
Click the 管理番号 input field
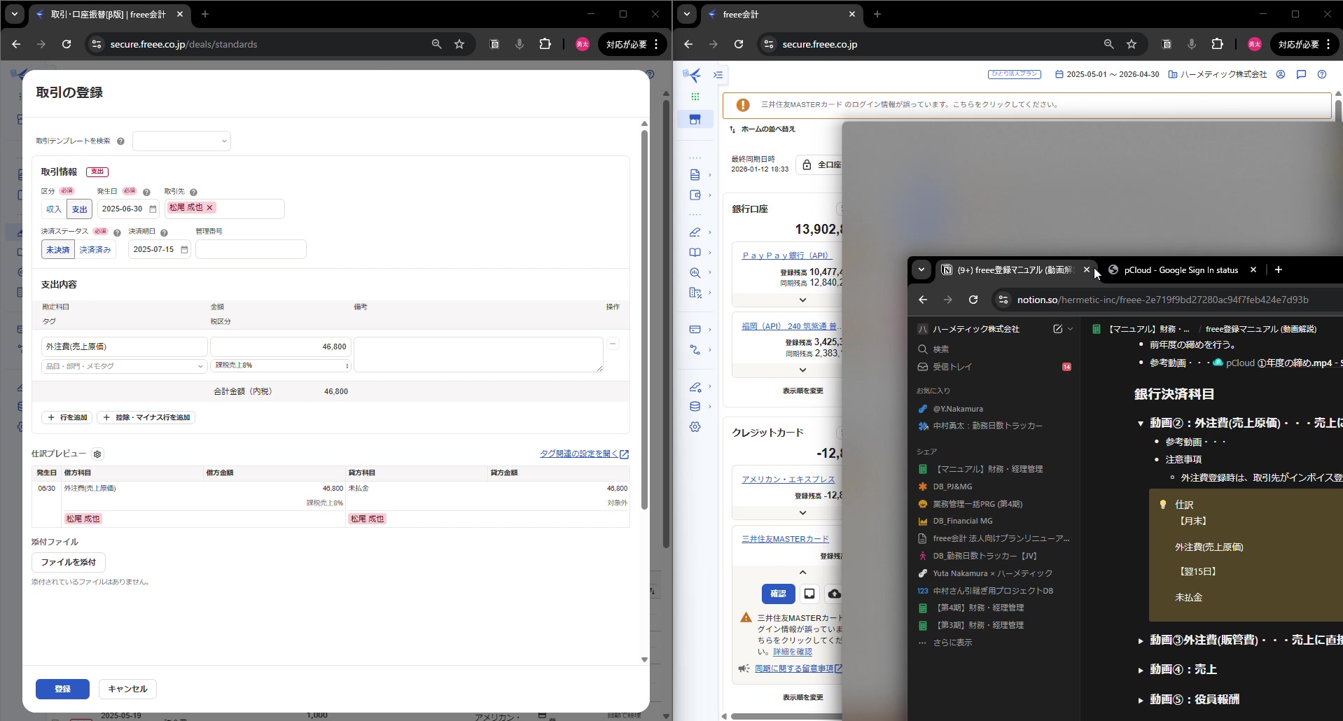251,250
